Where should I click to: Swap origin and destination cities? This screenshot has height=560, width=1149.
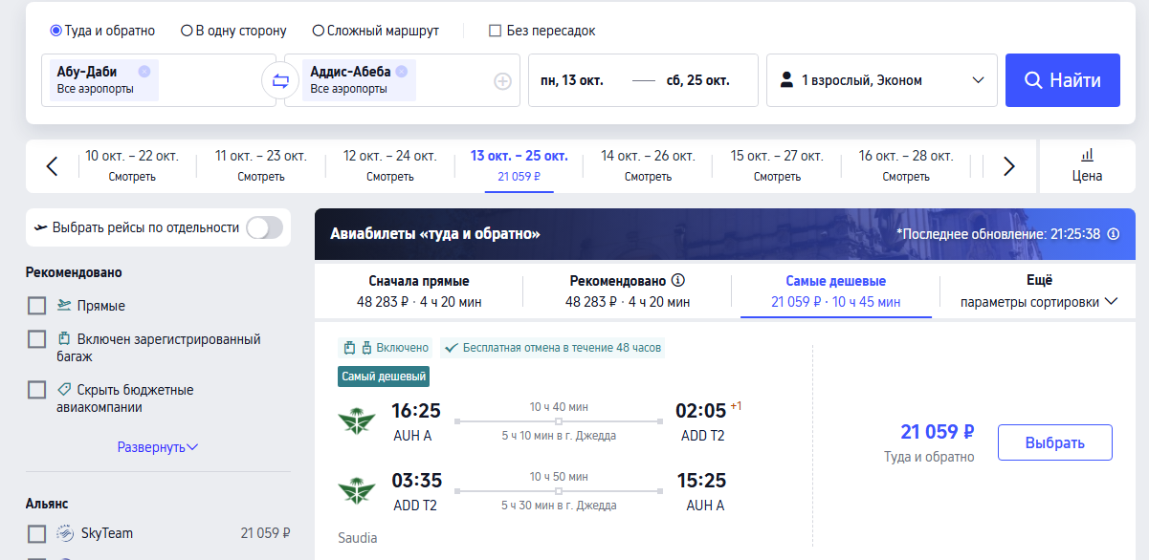[280, 81]
